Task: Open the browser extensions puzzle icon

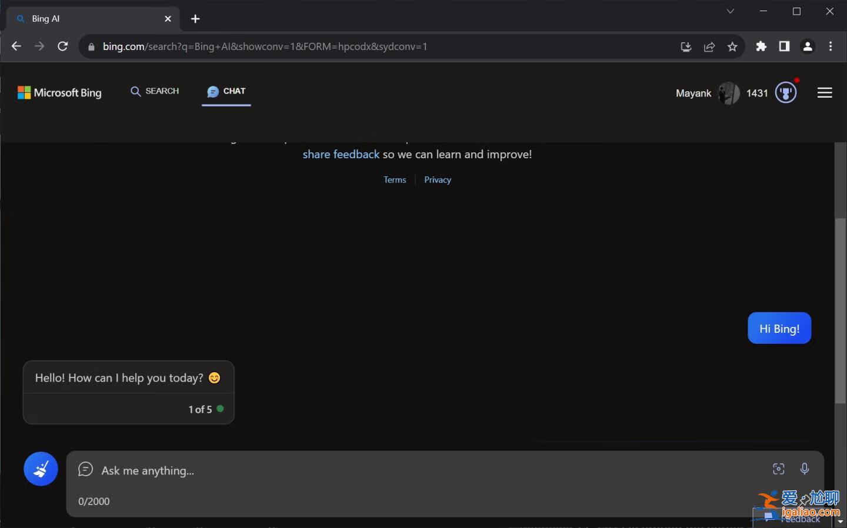Action: [761, 46]
